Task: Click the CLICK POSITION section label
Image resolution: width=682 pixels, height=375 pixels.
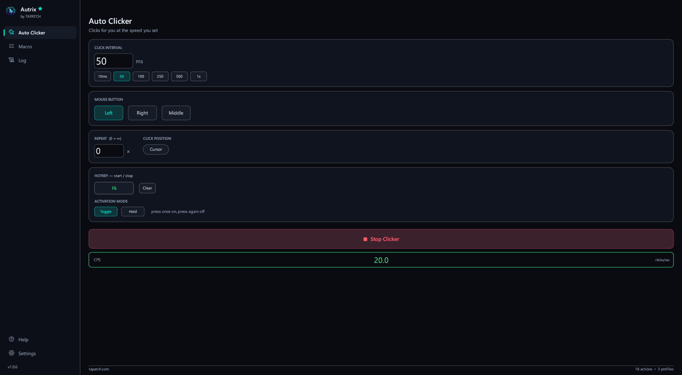Action: (x=157, y=138)
